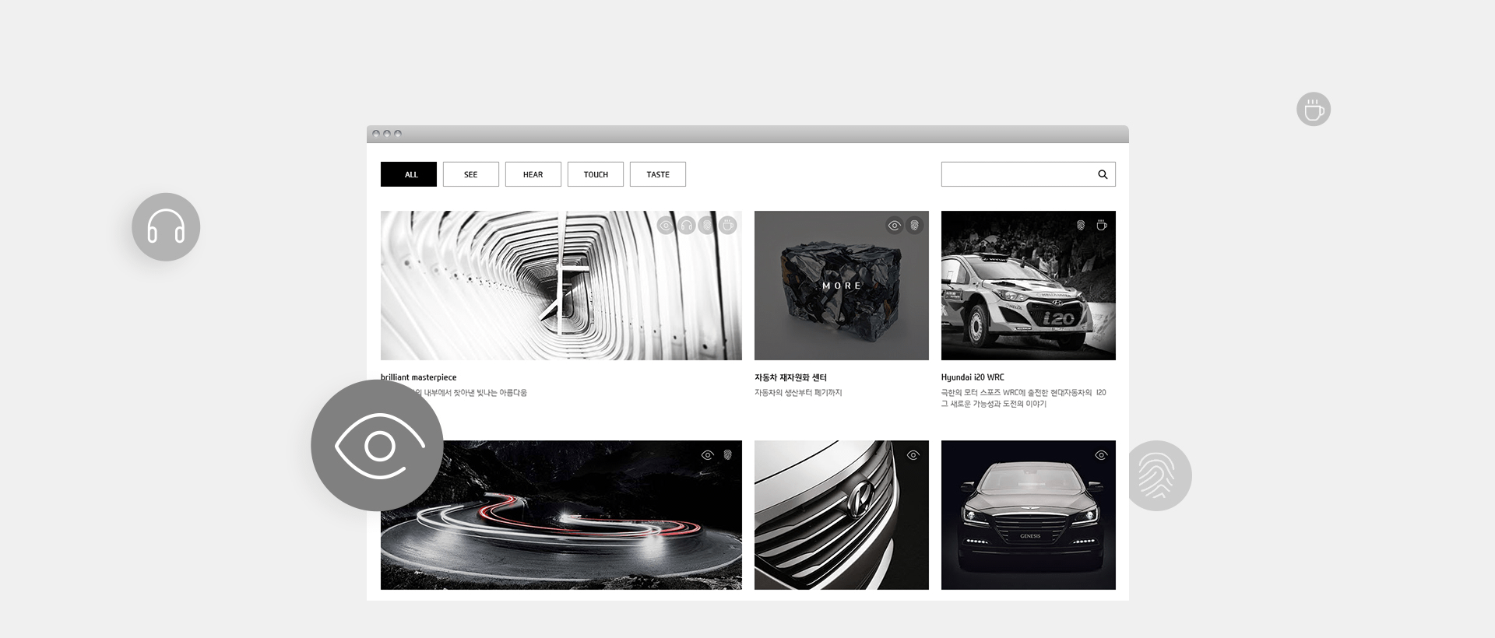Switch to the SEE filter tab
The height and width of the screenshot is (638, 1495).
pos(471,174)
